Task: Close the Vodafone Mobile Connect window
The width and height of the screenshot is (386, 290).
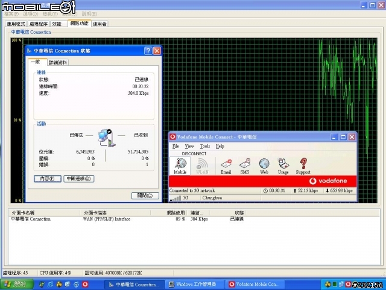Action: click(352, 137)
